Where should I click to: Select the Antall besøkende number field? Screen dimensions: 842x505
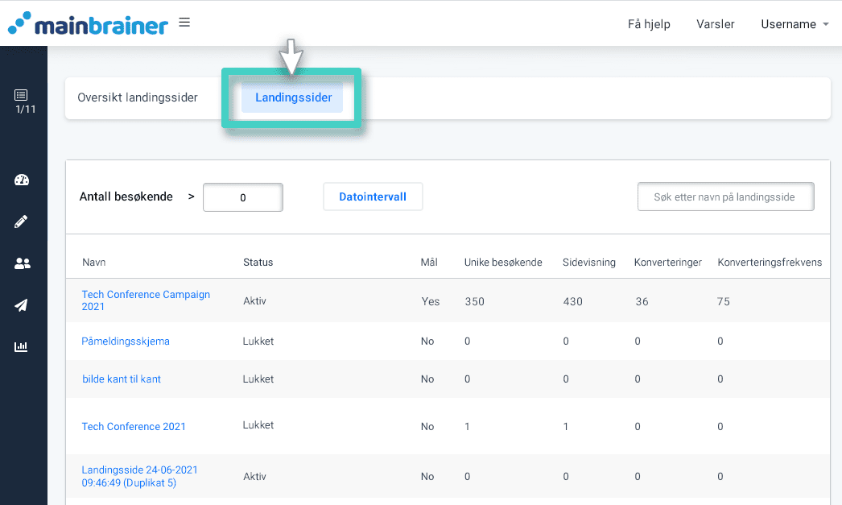pos(242,197)
